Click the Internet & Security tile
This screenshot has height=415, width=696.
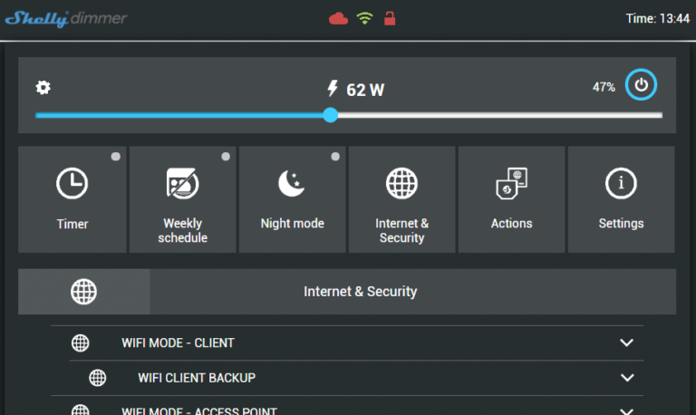point(401,199)
